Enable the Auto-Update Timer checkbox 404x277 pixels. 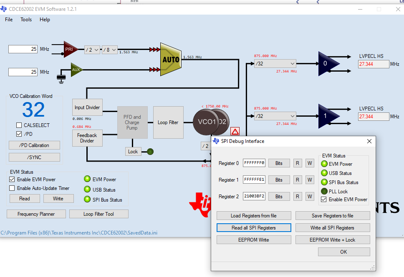point(12,188)
